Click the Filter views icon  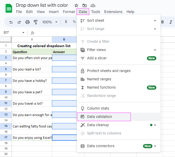click(83, 50)
